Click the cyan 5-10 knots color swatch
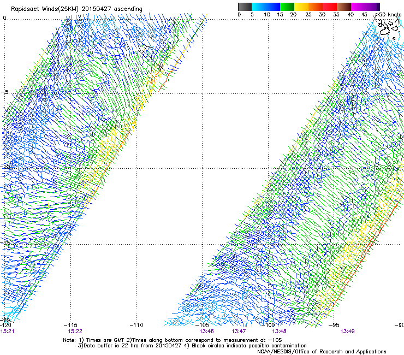The width and height of the screenshot is (404, 355). (x=258, y=7)
